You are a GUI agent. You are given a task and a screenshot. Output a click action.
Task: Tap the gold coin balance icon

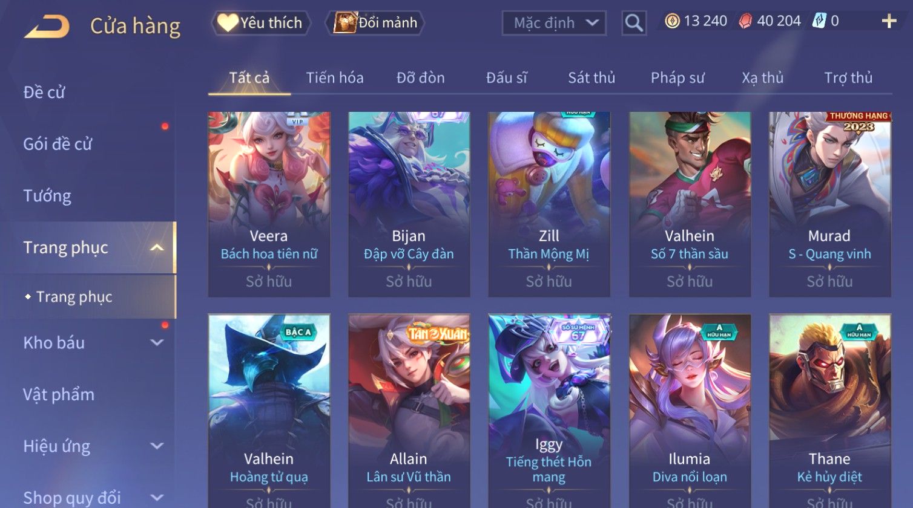click(672, 21)
